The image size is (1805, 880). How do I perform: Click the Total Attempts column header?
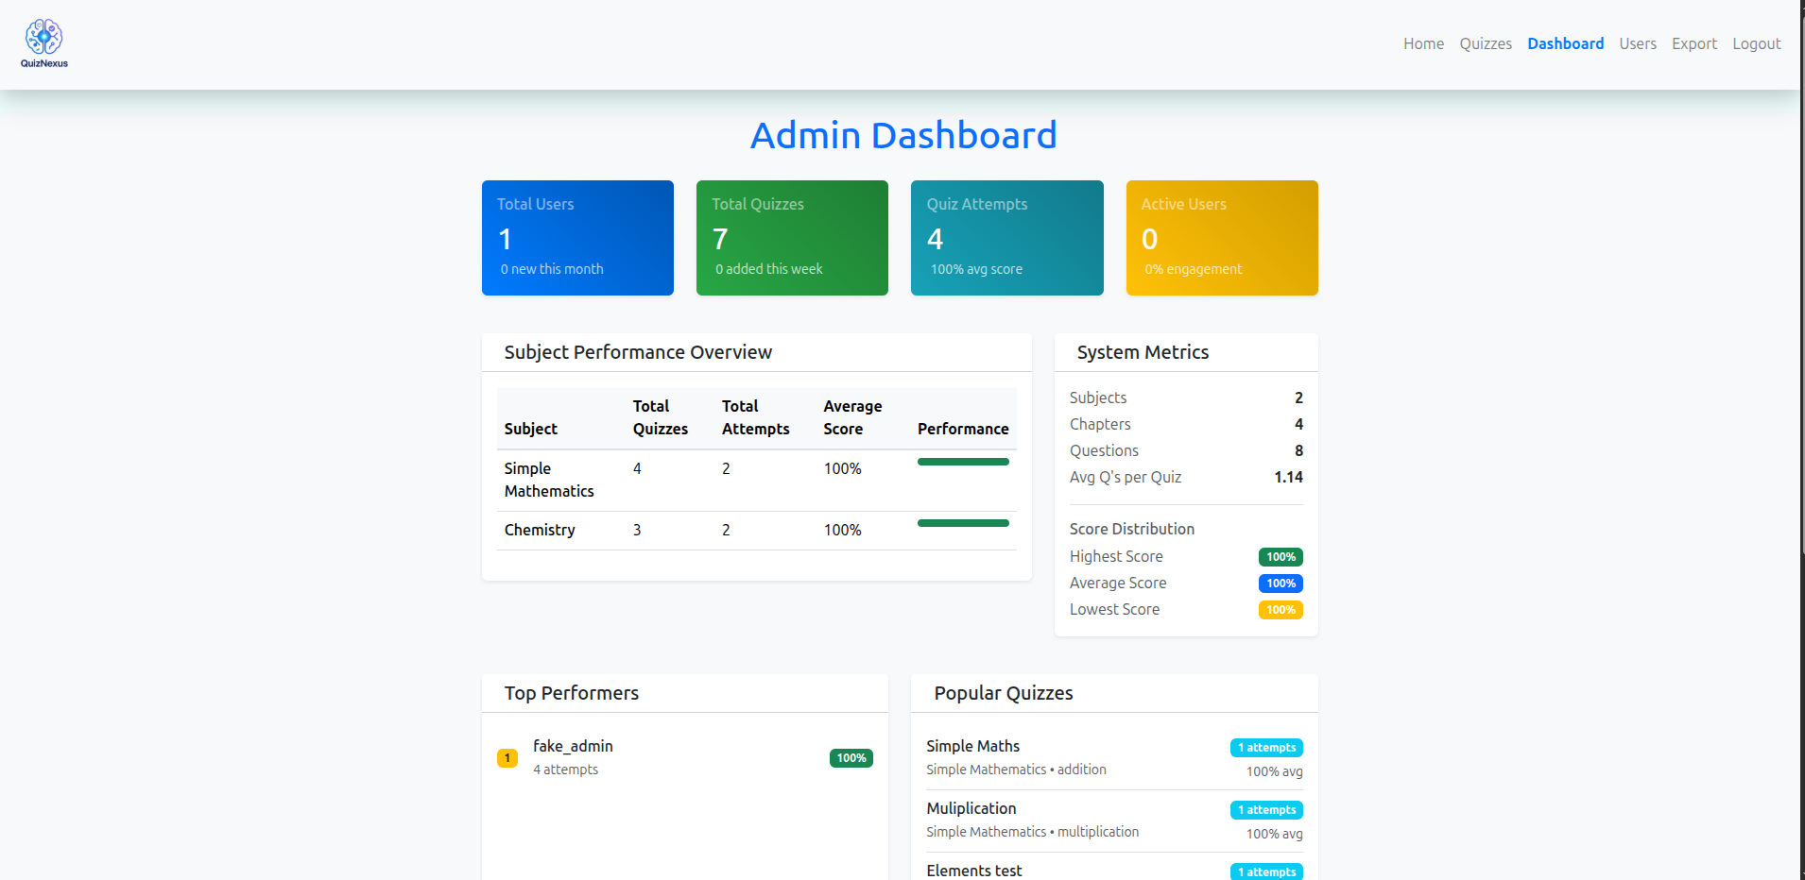point(756,417)
